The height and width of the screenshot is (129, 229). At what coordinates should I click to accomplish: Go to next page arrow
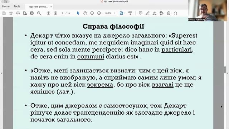[55, 13]
